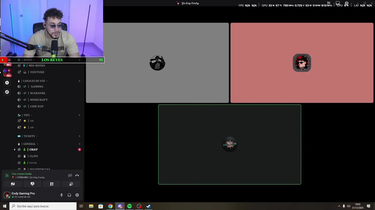Open the server folder with 9K+ badge
Image resolution: width=375 pixels, height=210 pixels.
[x=7, y=72]
